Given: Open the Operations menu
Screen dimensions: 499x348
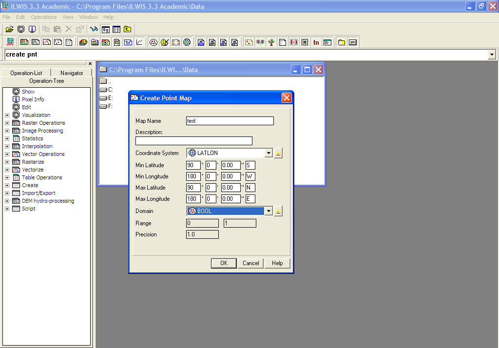Looking at the screenshot, I should click(x=43, y=17).
